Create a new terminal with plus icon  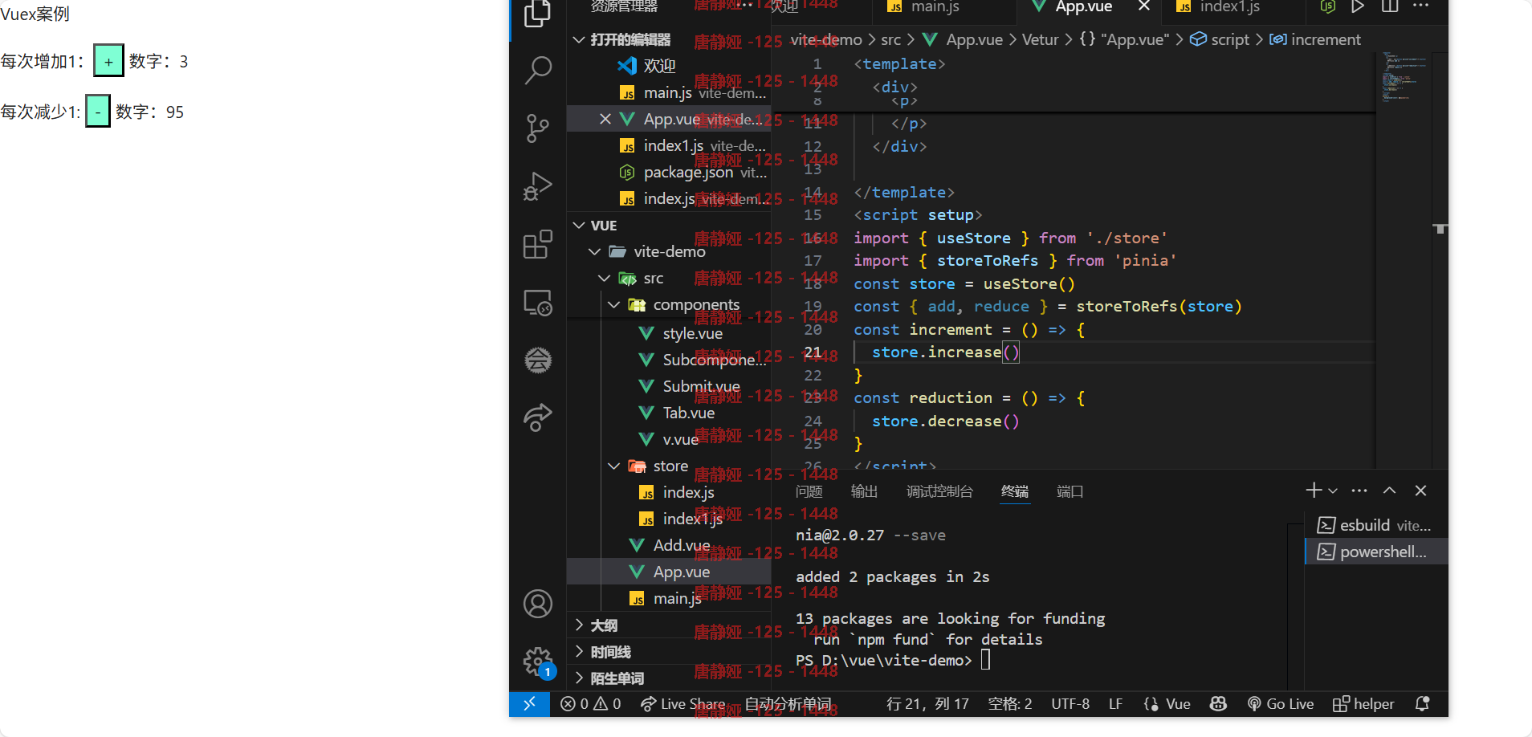[x=1314, y=491]
